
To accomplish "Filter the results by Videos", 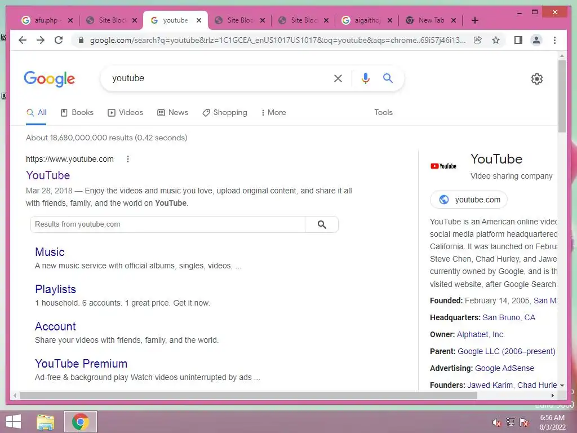I will pyautogui.click(x=125, y=113).
